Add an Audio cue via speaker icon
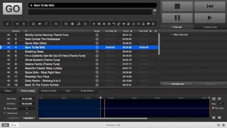Image resolution: width=227 pixels, height=128 pixels. click(x=17, y=24)
